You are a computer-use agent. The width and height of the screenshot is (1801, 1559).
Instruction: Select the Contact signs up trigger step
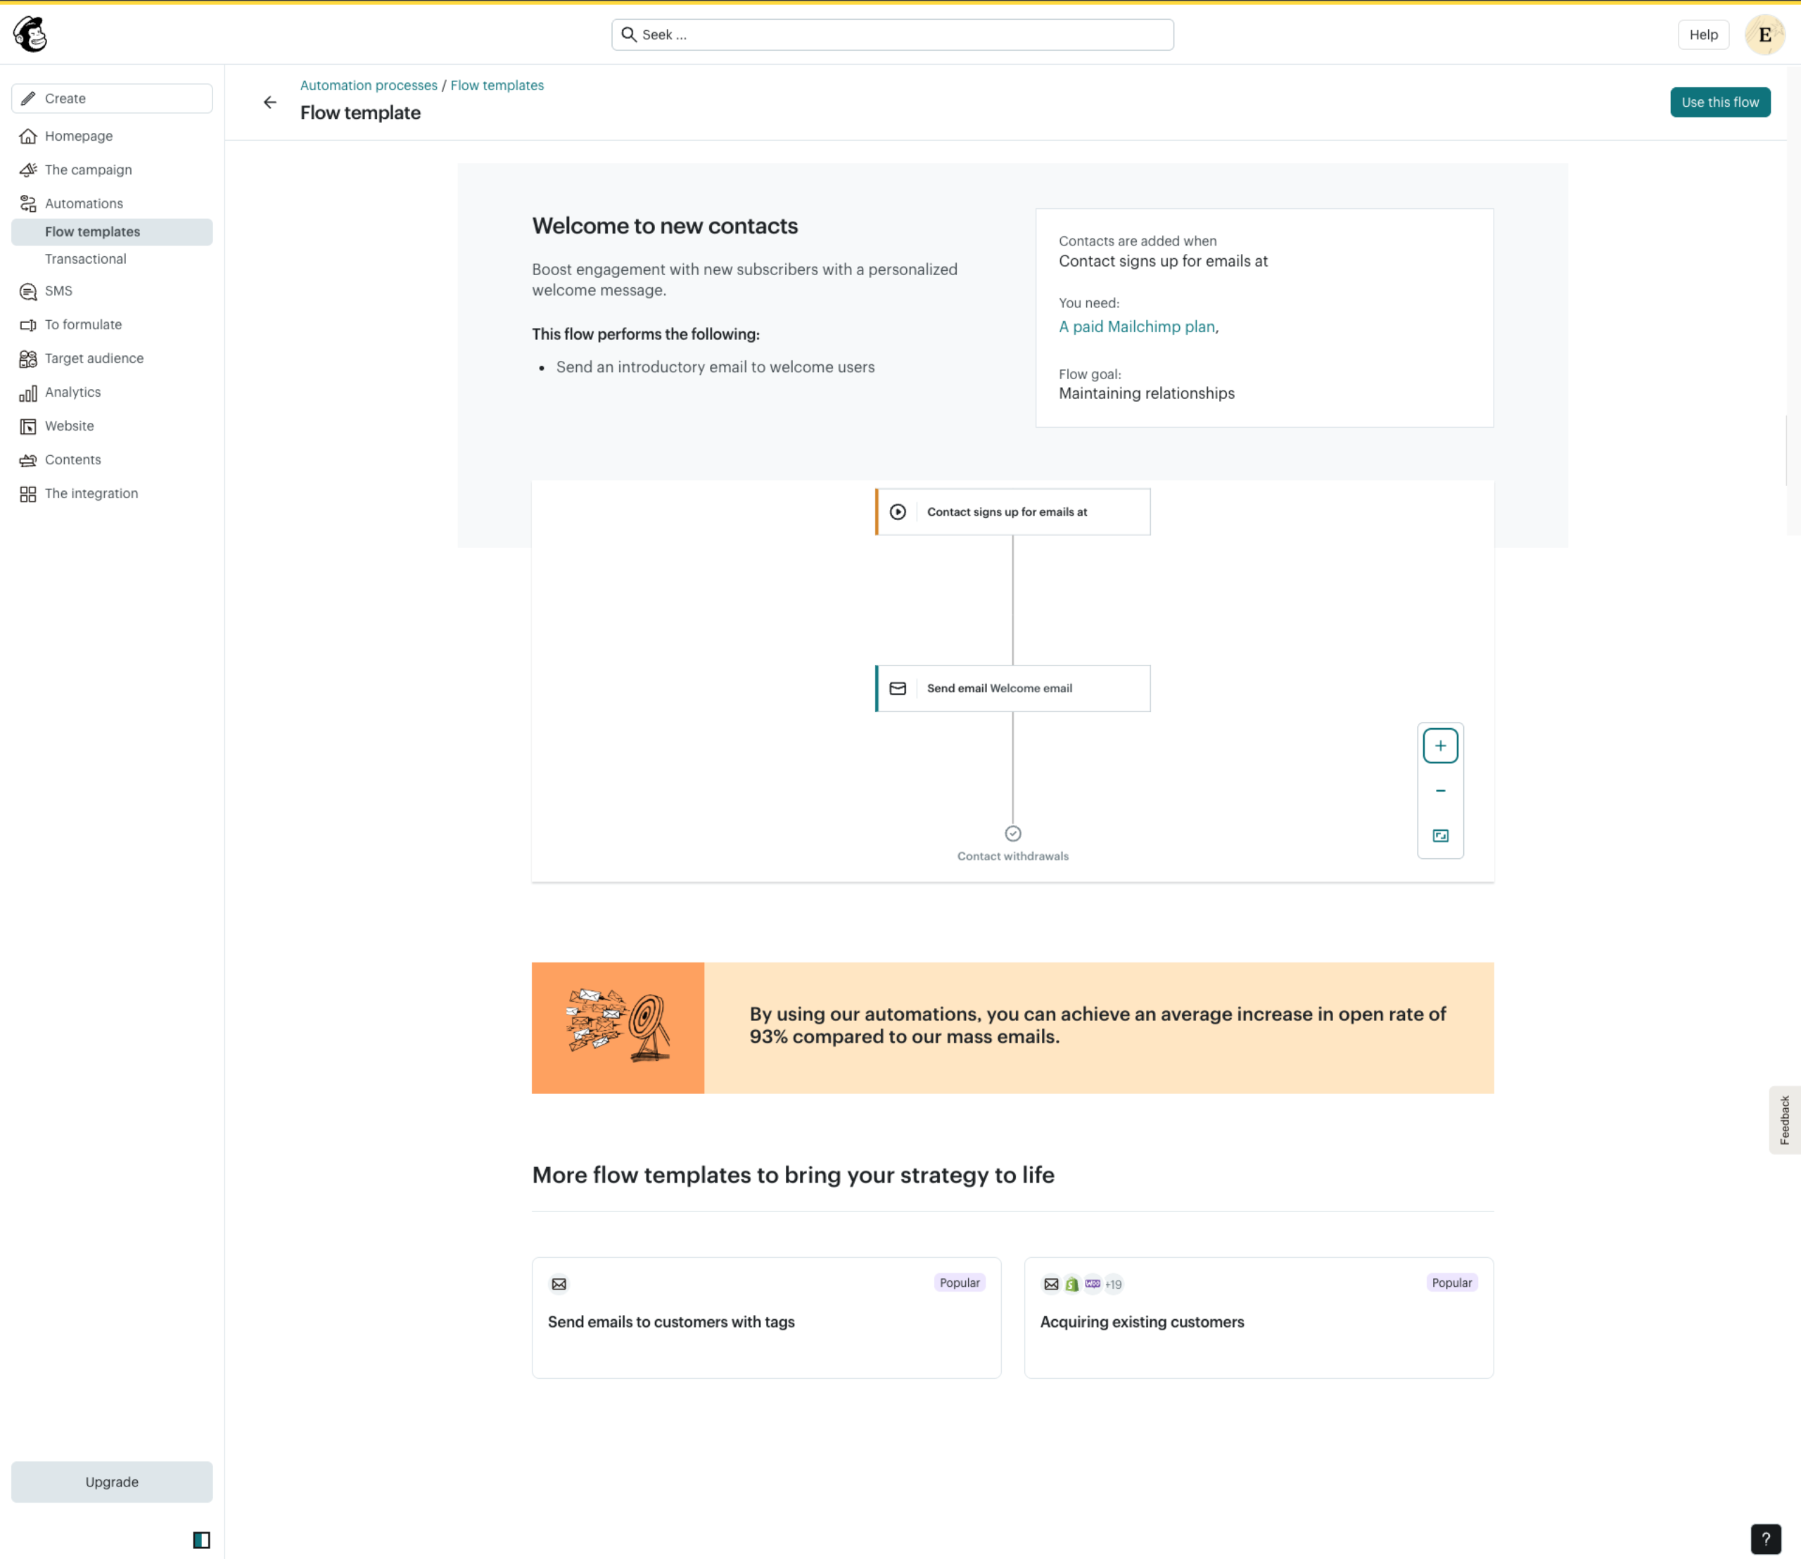(1013, 512)
